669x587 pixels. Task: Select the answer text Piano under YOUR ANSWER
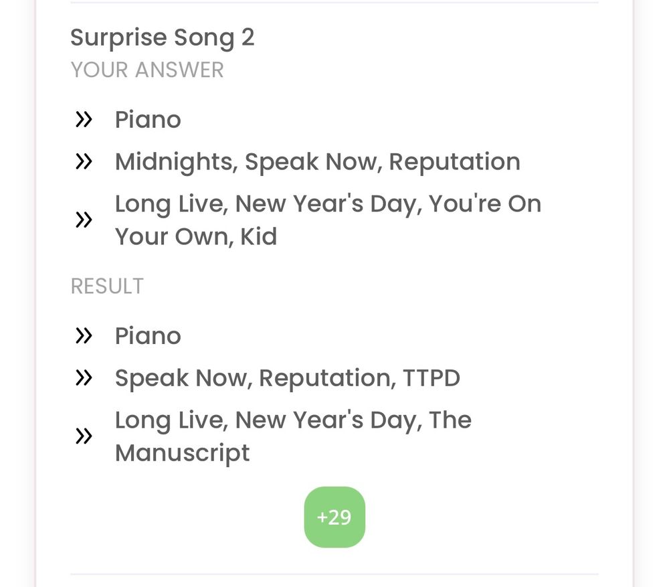(148, 120)
